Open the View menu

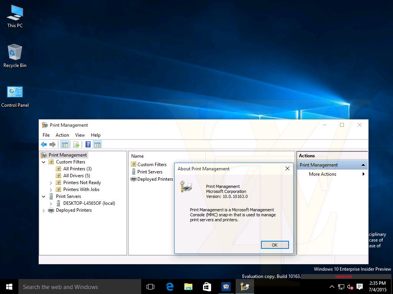tap(80, 135)
